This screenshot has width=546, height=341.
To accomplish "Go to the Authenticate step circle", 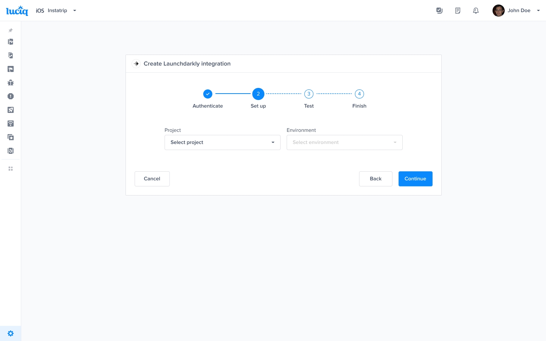I will coord(208,94).
